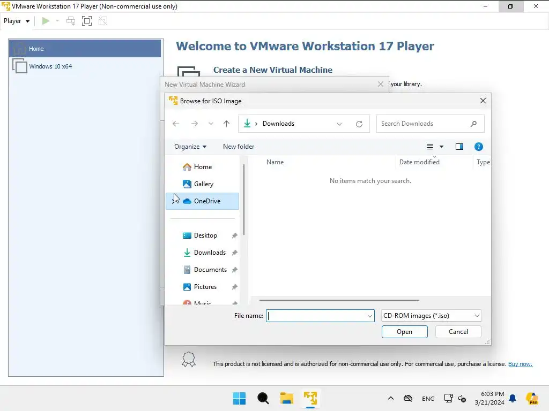Expand the OneDrive tree node
The image size is (549, 411).
[x=175, y=201]
